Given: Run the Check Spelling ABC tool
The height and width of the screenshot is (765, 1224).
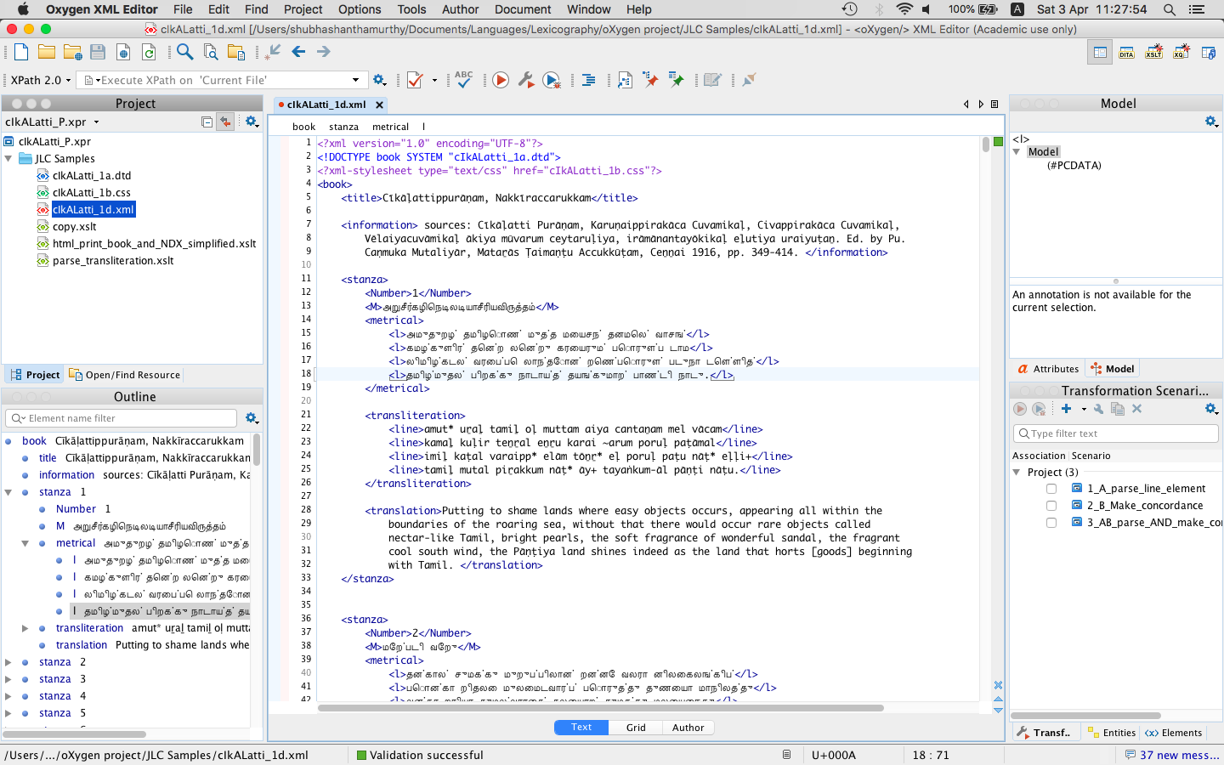Looking at the screenshot, I should 463,79.
